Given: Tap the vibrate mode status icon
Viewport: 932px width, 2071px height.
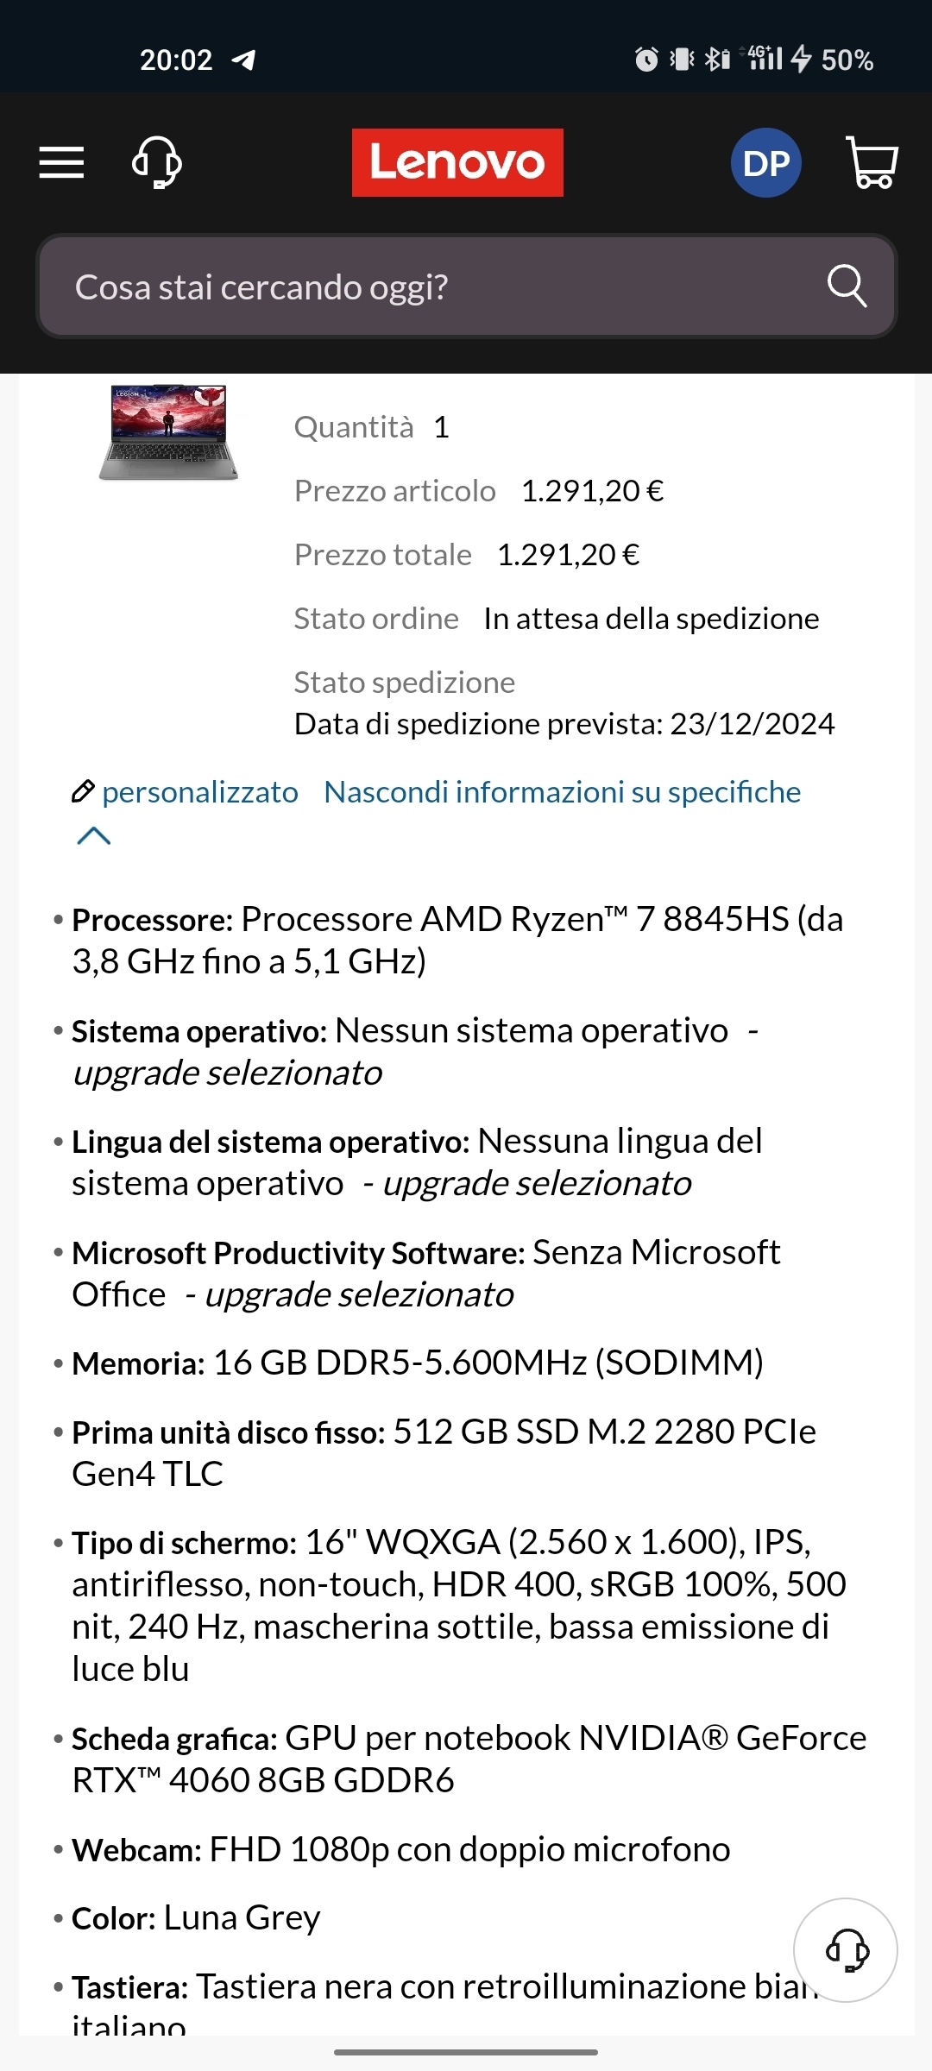Looking at the screenshot, I should pyautogui.click(x=682, y=60).
